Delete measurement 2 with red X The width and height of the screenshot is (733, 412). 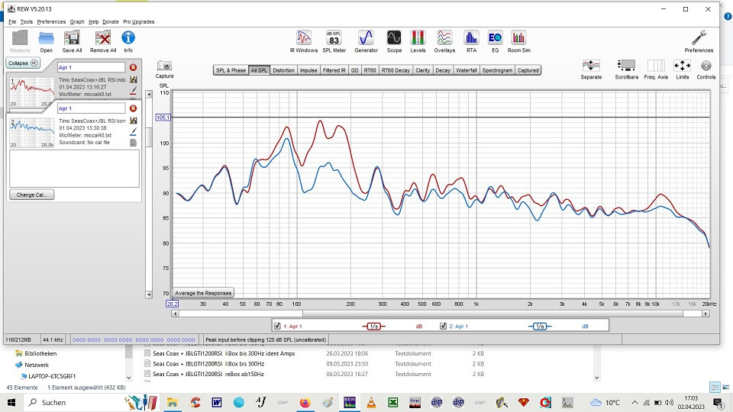(x=133, y=108)
